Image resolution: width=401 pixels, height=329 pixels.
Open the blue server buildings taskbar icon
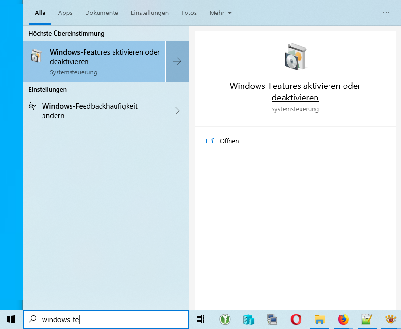coord(248,319)
